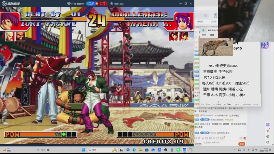
Task: Open the 文件 menu in Notepad
Action: click(204, 35)
